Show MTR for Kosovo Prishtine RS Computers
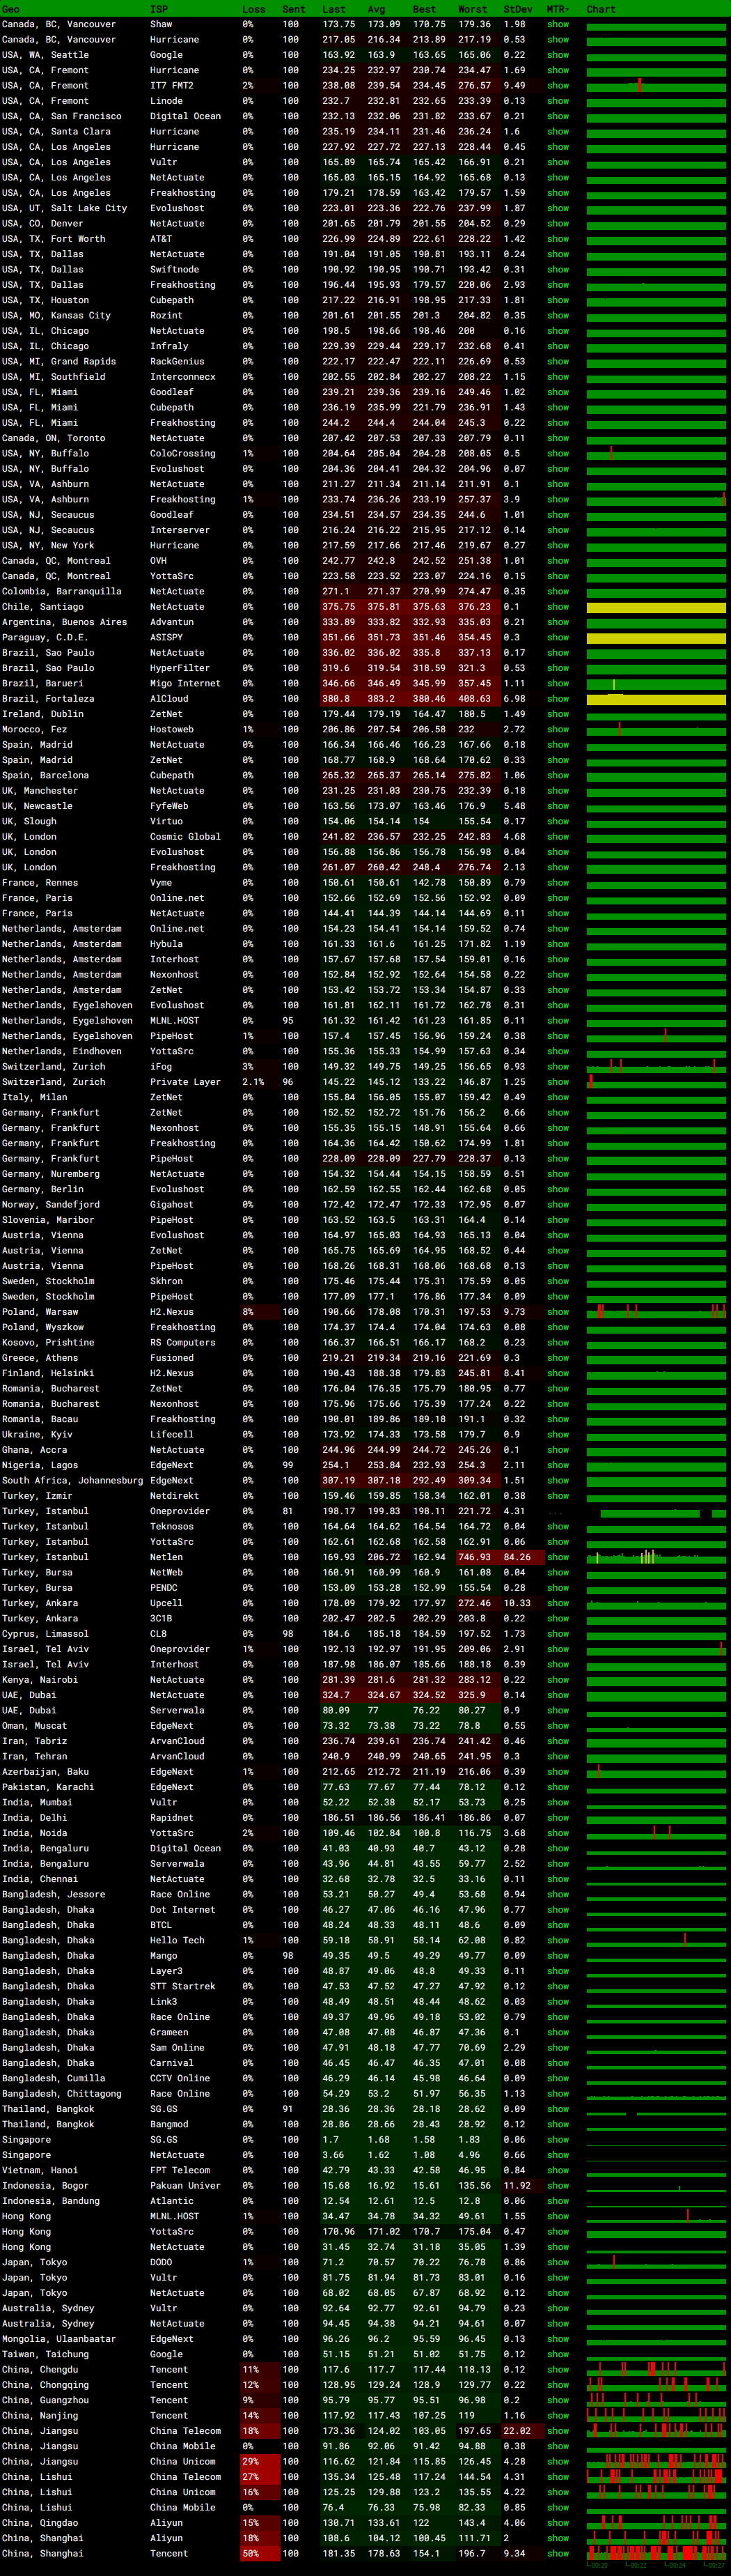The width and height of the screenshot is (731, 2576). [x=558, y=1342]
